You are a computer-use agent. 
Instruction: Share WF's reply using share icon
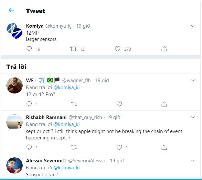point(164,104)
